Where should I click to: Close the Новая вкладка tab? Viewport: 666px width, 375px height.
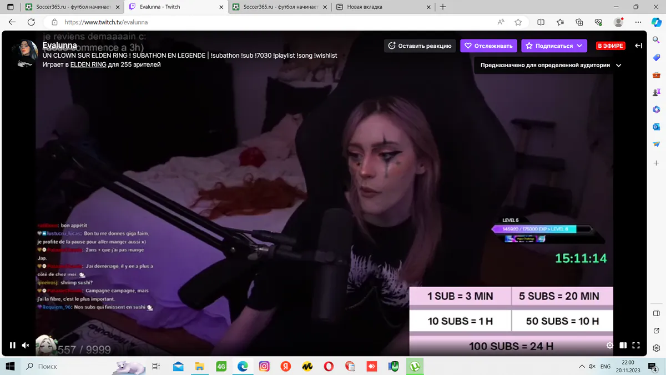[428, 7]
